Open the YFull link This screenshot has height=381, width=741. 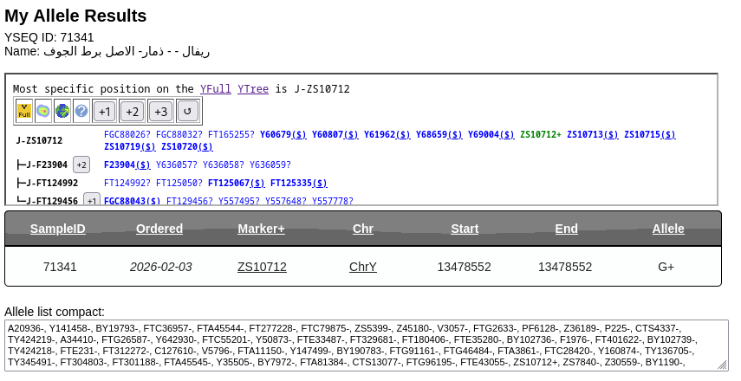216,89
